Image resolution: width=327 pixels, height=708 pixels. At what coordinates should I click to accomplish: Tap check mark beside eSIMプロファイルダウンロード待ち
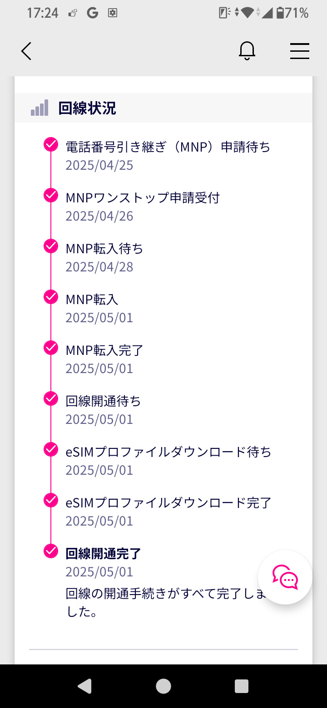point(51,450)
